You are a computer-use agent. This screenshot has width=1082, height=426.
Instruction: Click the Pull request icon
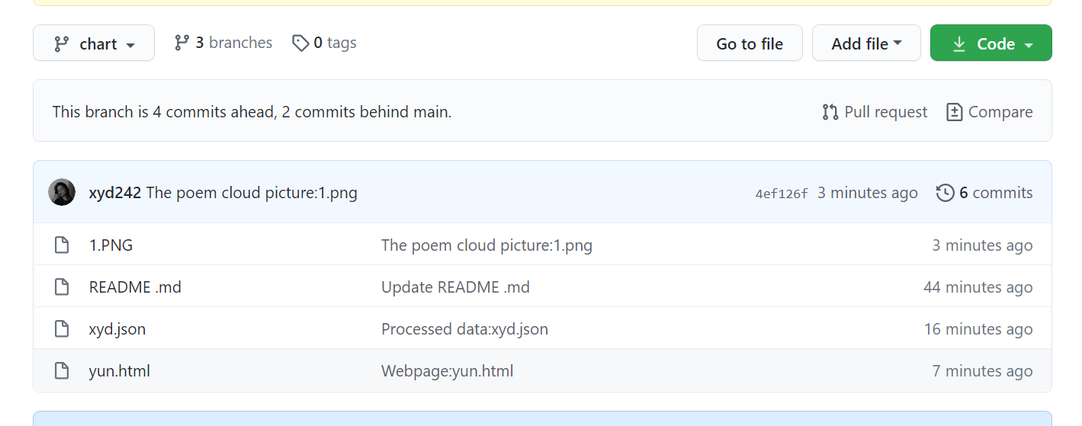(x=830, y=112)
